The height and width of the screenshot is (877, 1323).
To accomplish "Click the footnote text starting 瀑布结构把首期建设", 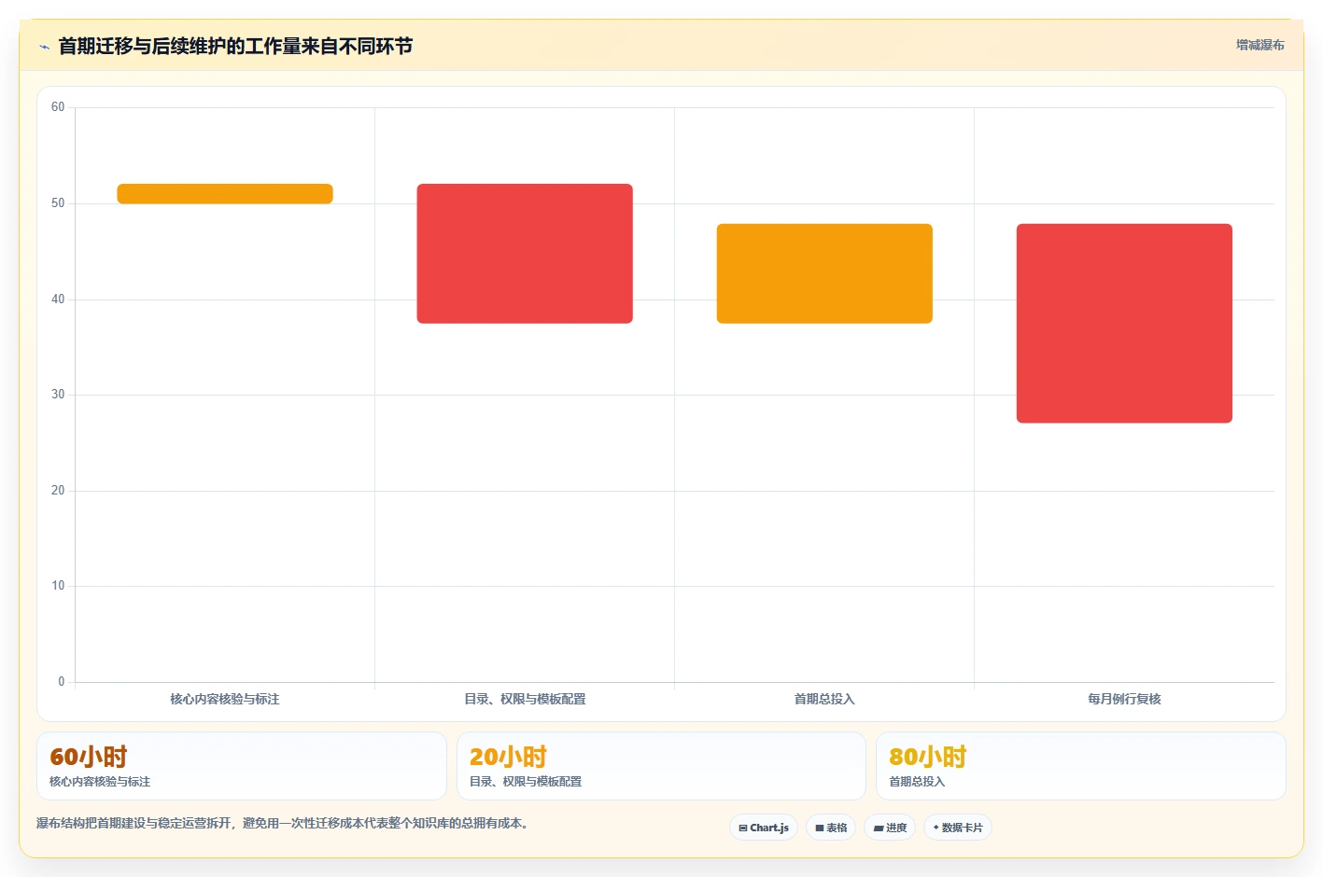I will pos(285,824).
